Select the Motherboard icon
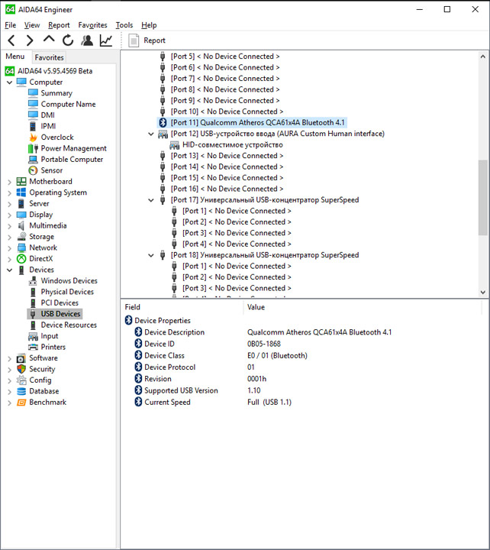490x550 pixels. pos(21,181)
